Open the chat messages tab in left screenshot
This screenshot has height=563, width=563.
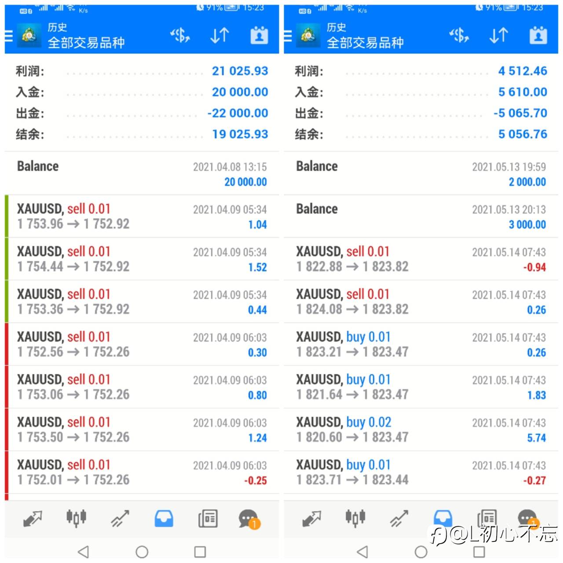click(x=249, y=519)
